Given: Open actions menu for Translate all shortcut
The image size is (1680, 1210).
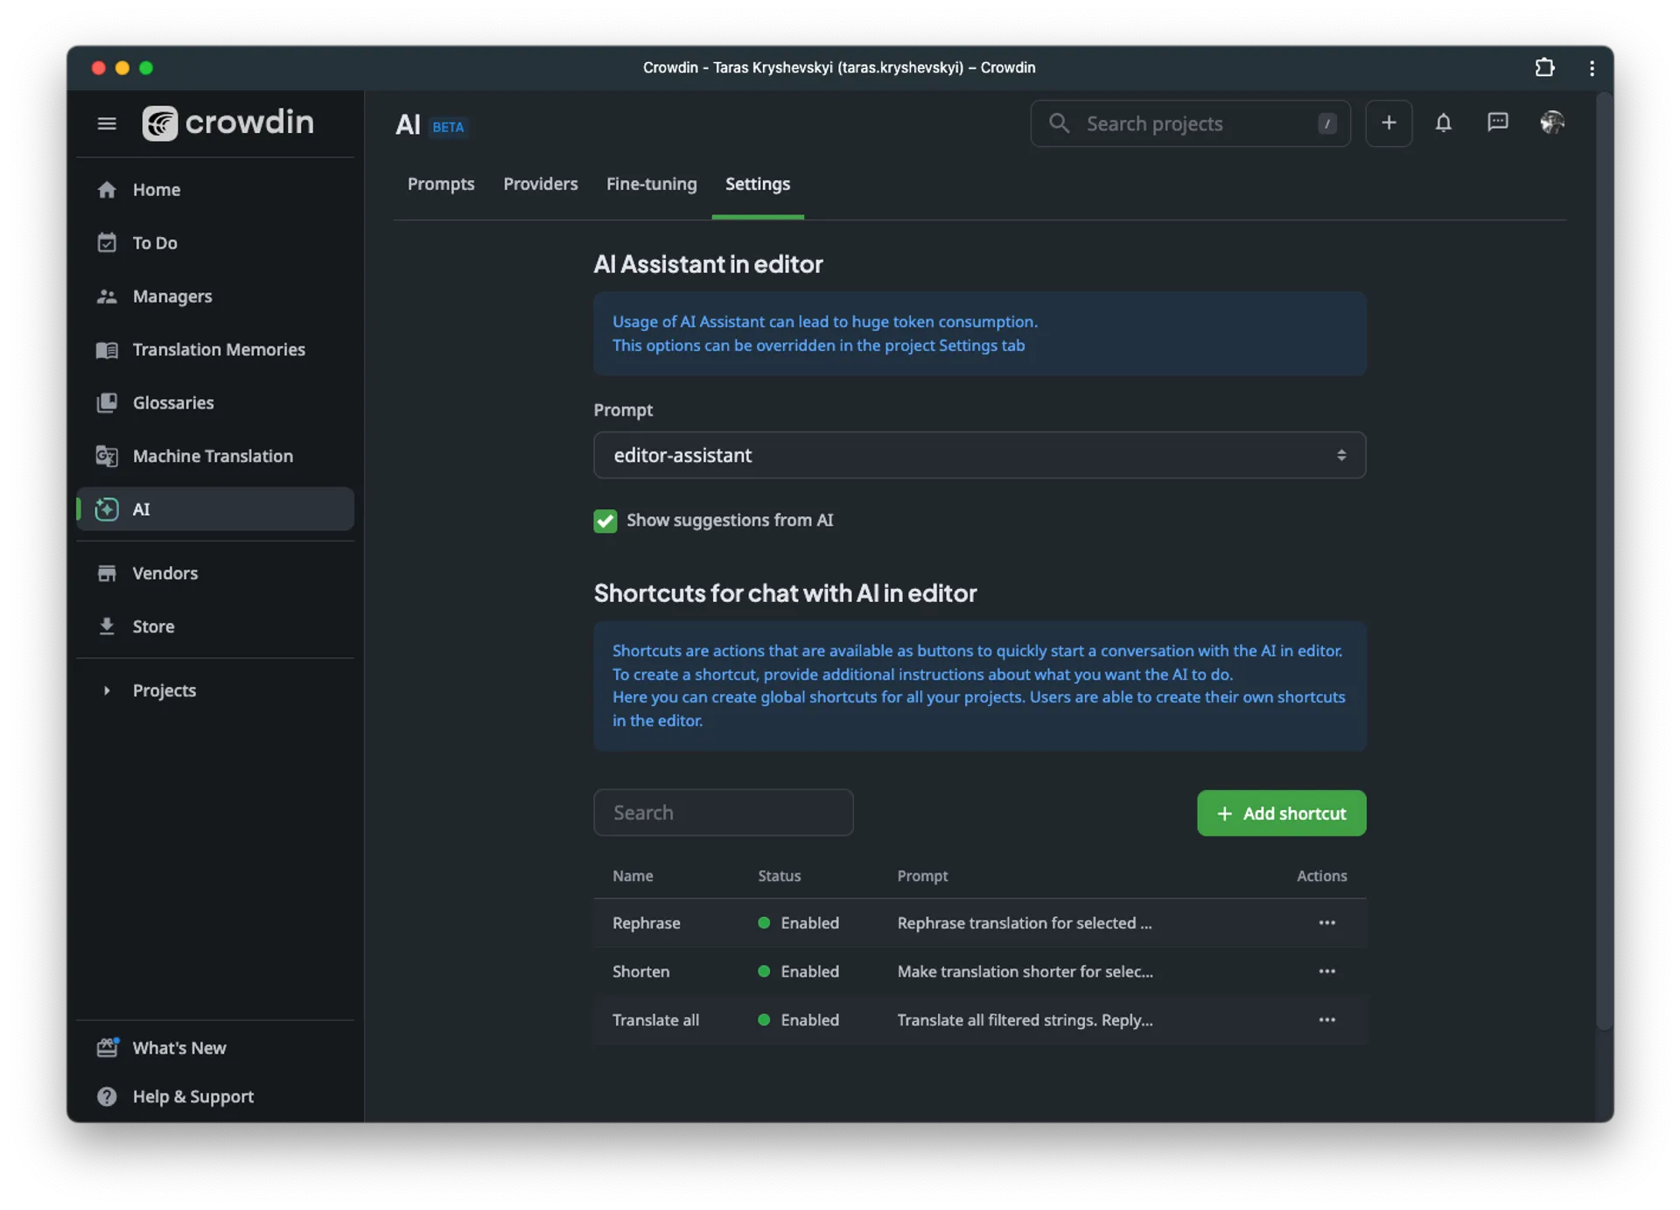Looking at the screenshot, I should coord(1327,1020).
